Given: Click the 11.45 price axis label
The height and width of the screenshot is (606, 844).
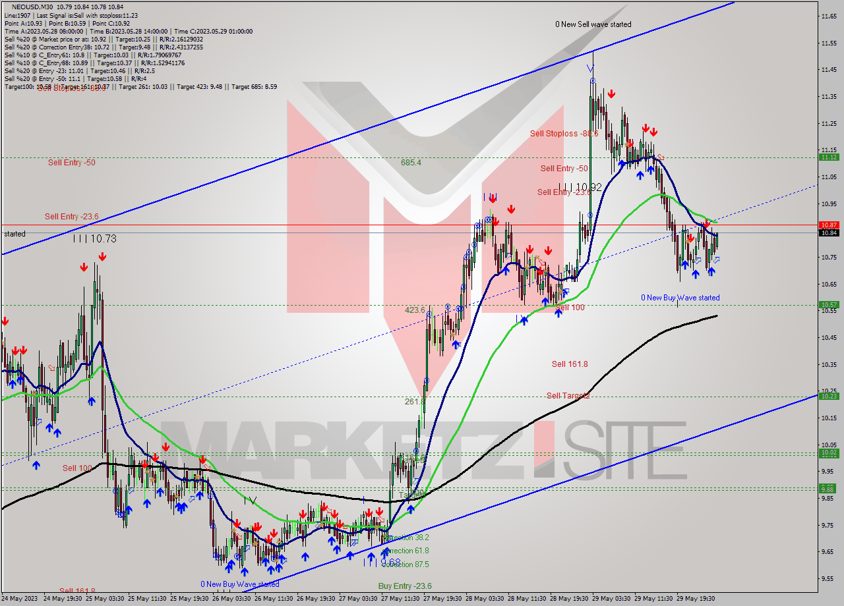Looking at the screenshot, I should (829, 69).
